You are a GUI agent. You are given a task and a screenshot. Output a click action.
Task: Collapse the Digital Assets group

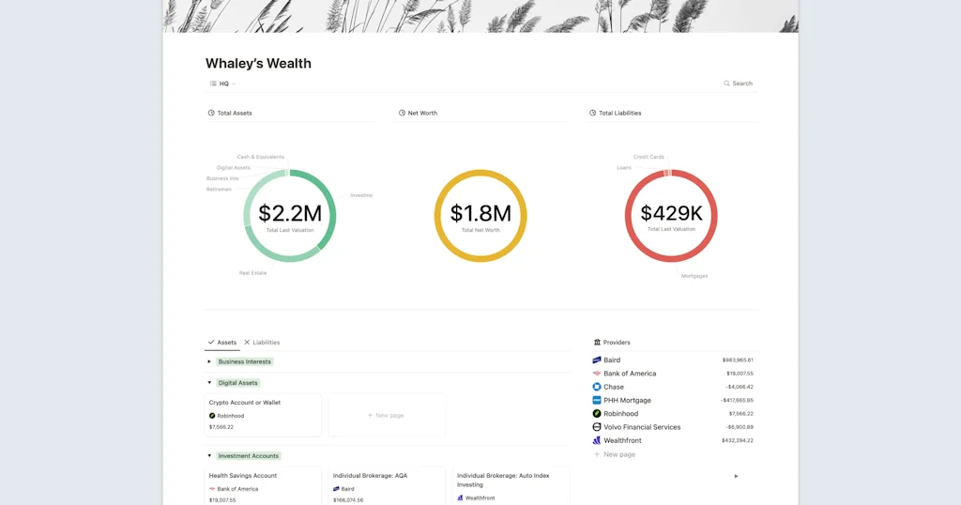point(209,383)
